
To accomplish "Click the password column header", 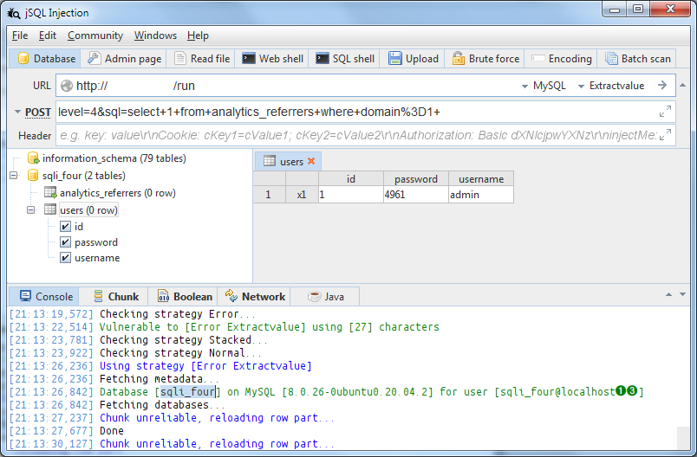I will [x=415, y=179].
